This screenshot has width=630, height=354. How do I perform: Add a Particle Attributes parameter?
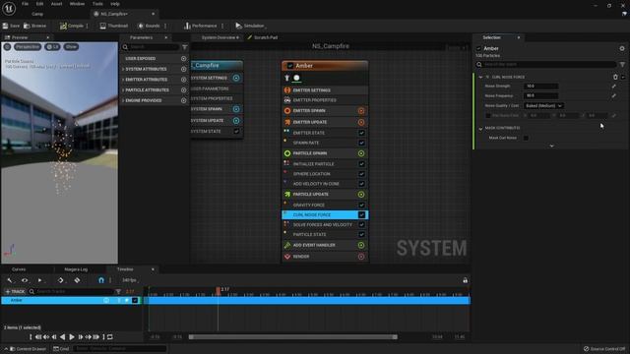point(184,89)
